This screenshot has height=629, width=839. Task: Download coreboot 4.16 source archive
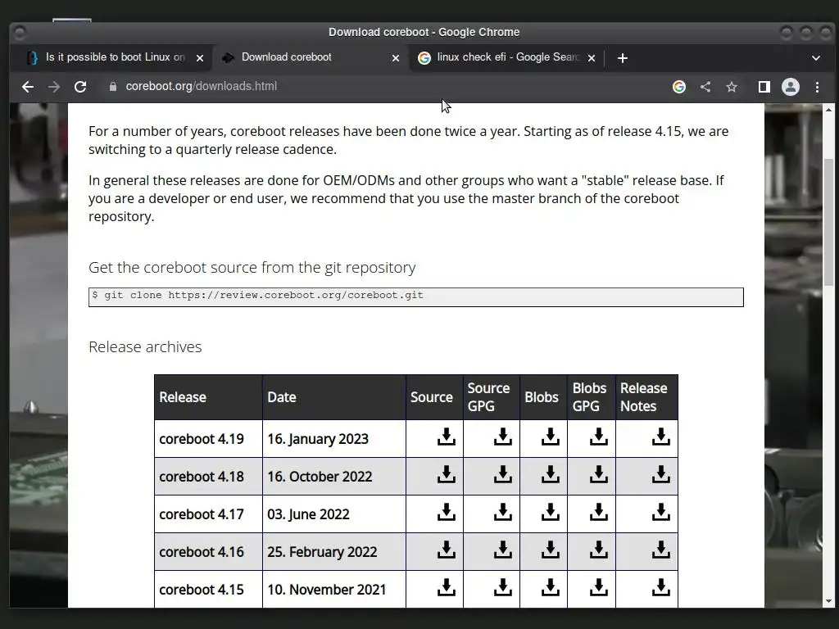pyautogui.click(x=447, y=550)
